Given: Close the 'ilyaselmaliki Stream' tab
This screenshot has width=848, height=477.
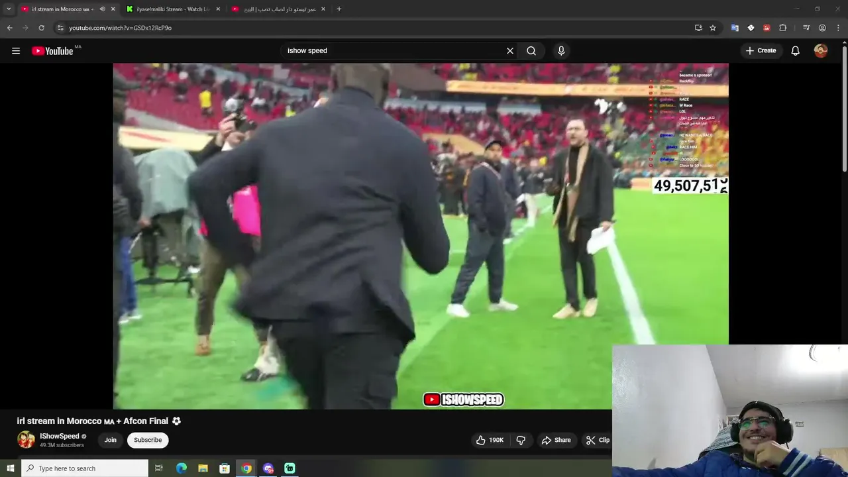Looking at the screenshot, I should click(218, 9).
